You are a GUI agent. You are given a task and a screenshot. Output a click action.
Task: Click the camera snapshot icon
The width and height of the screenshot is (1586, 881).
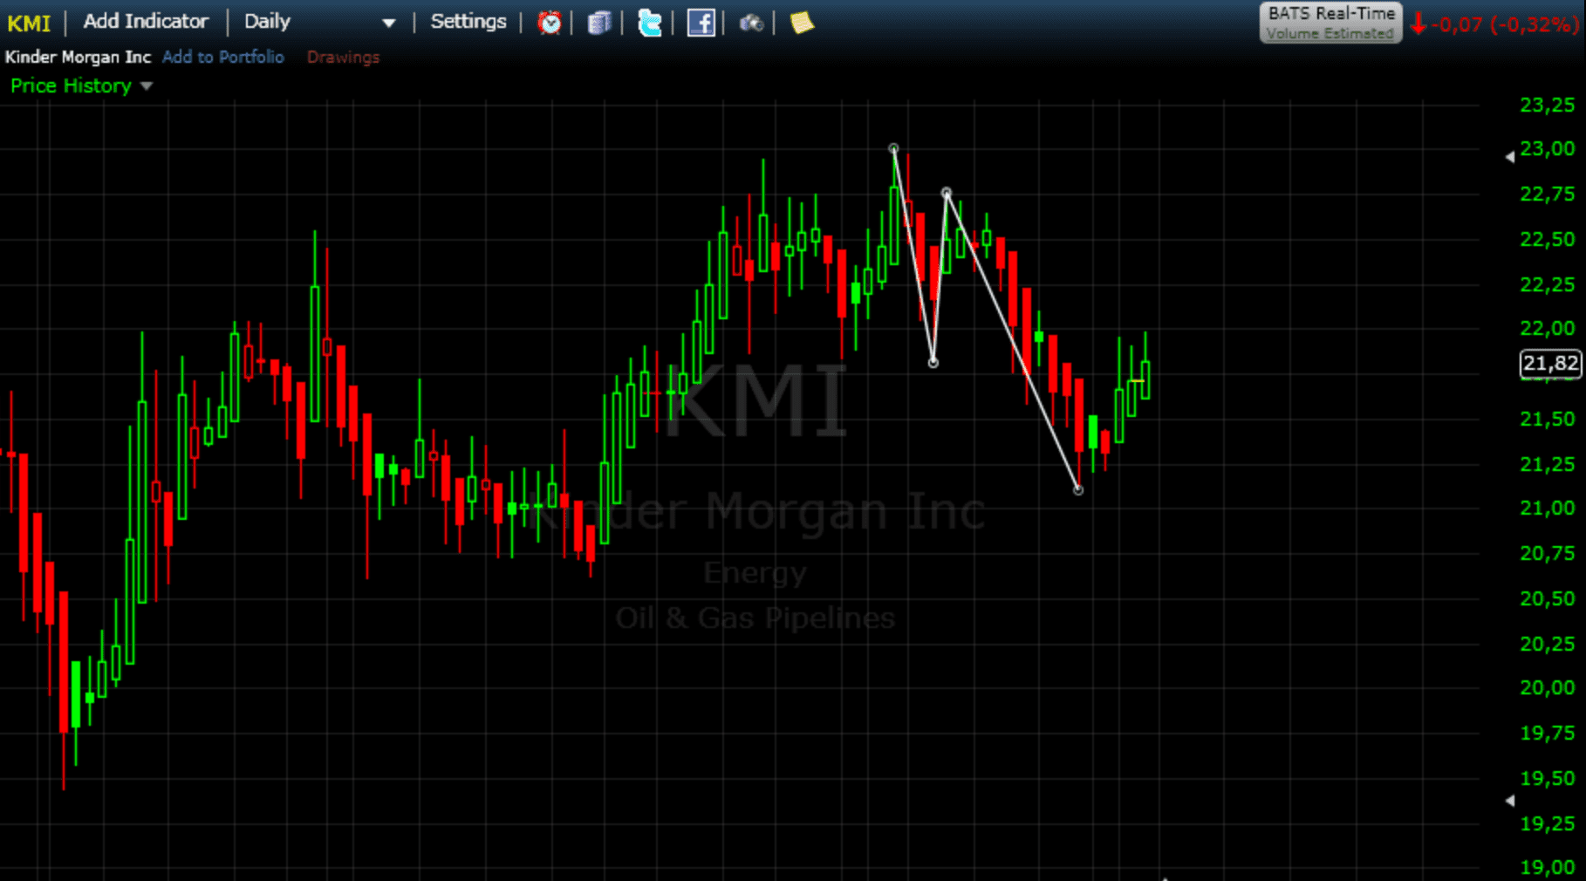(x=751, y=24)
